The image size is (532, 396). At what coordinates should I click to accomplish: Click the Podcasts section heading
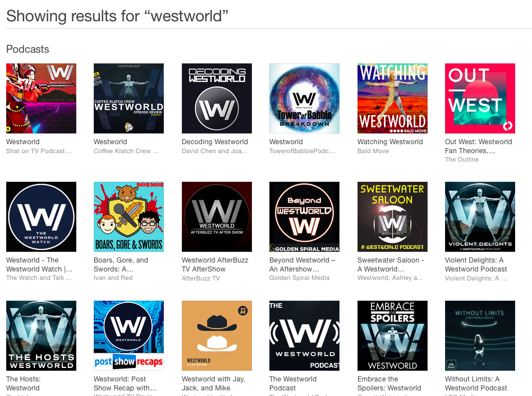click(x=27, y=49)
